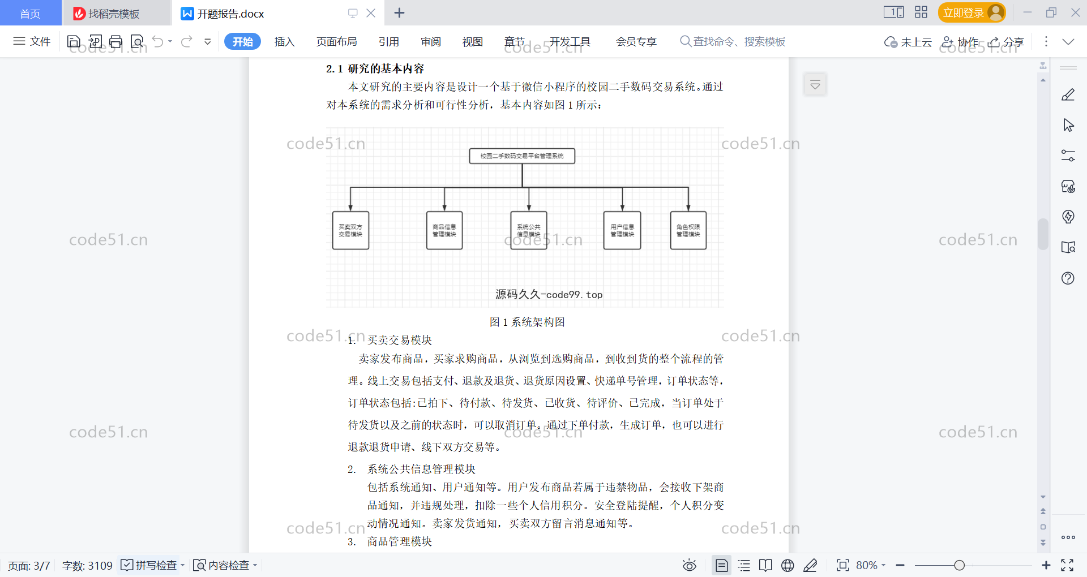Select the 插入 ribbon tab
This screenshot has width=1087, height=577.
(284, 41)
